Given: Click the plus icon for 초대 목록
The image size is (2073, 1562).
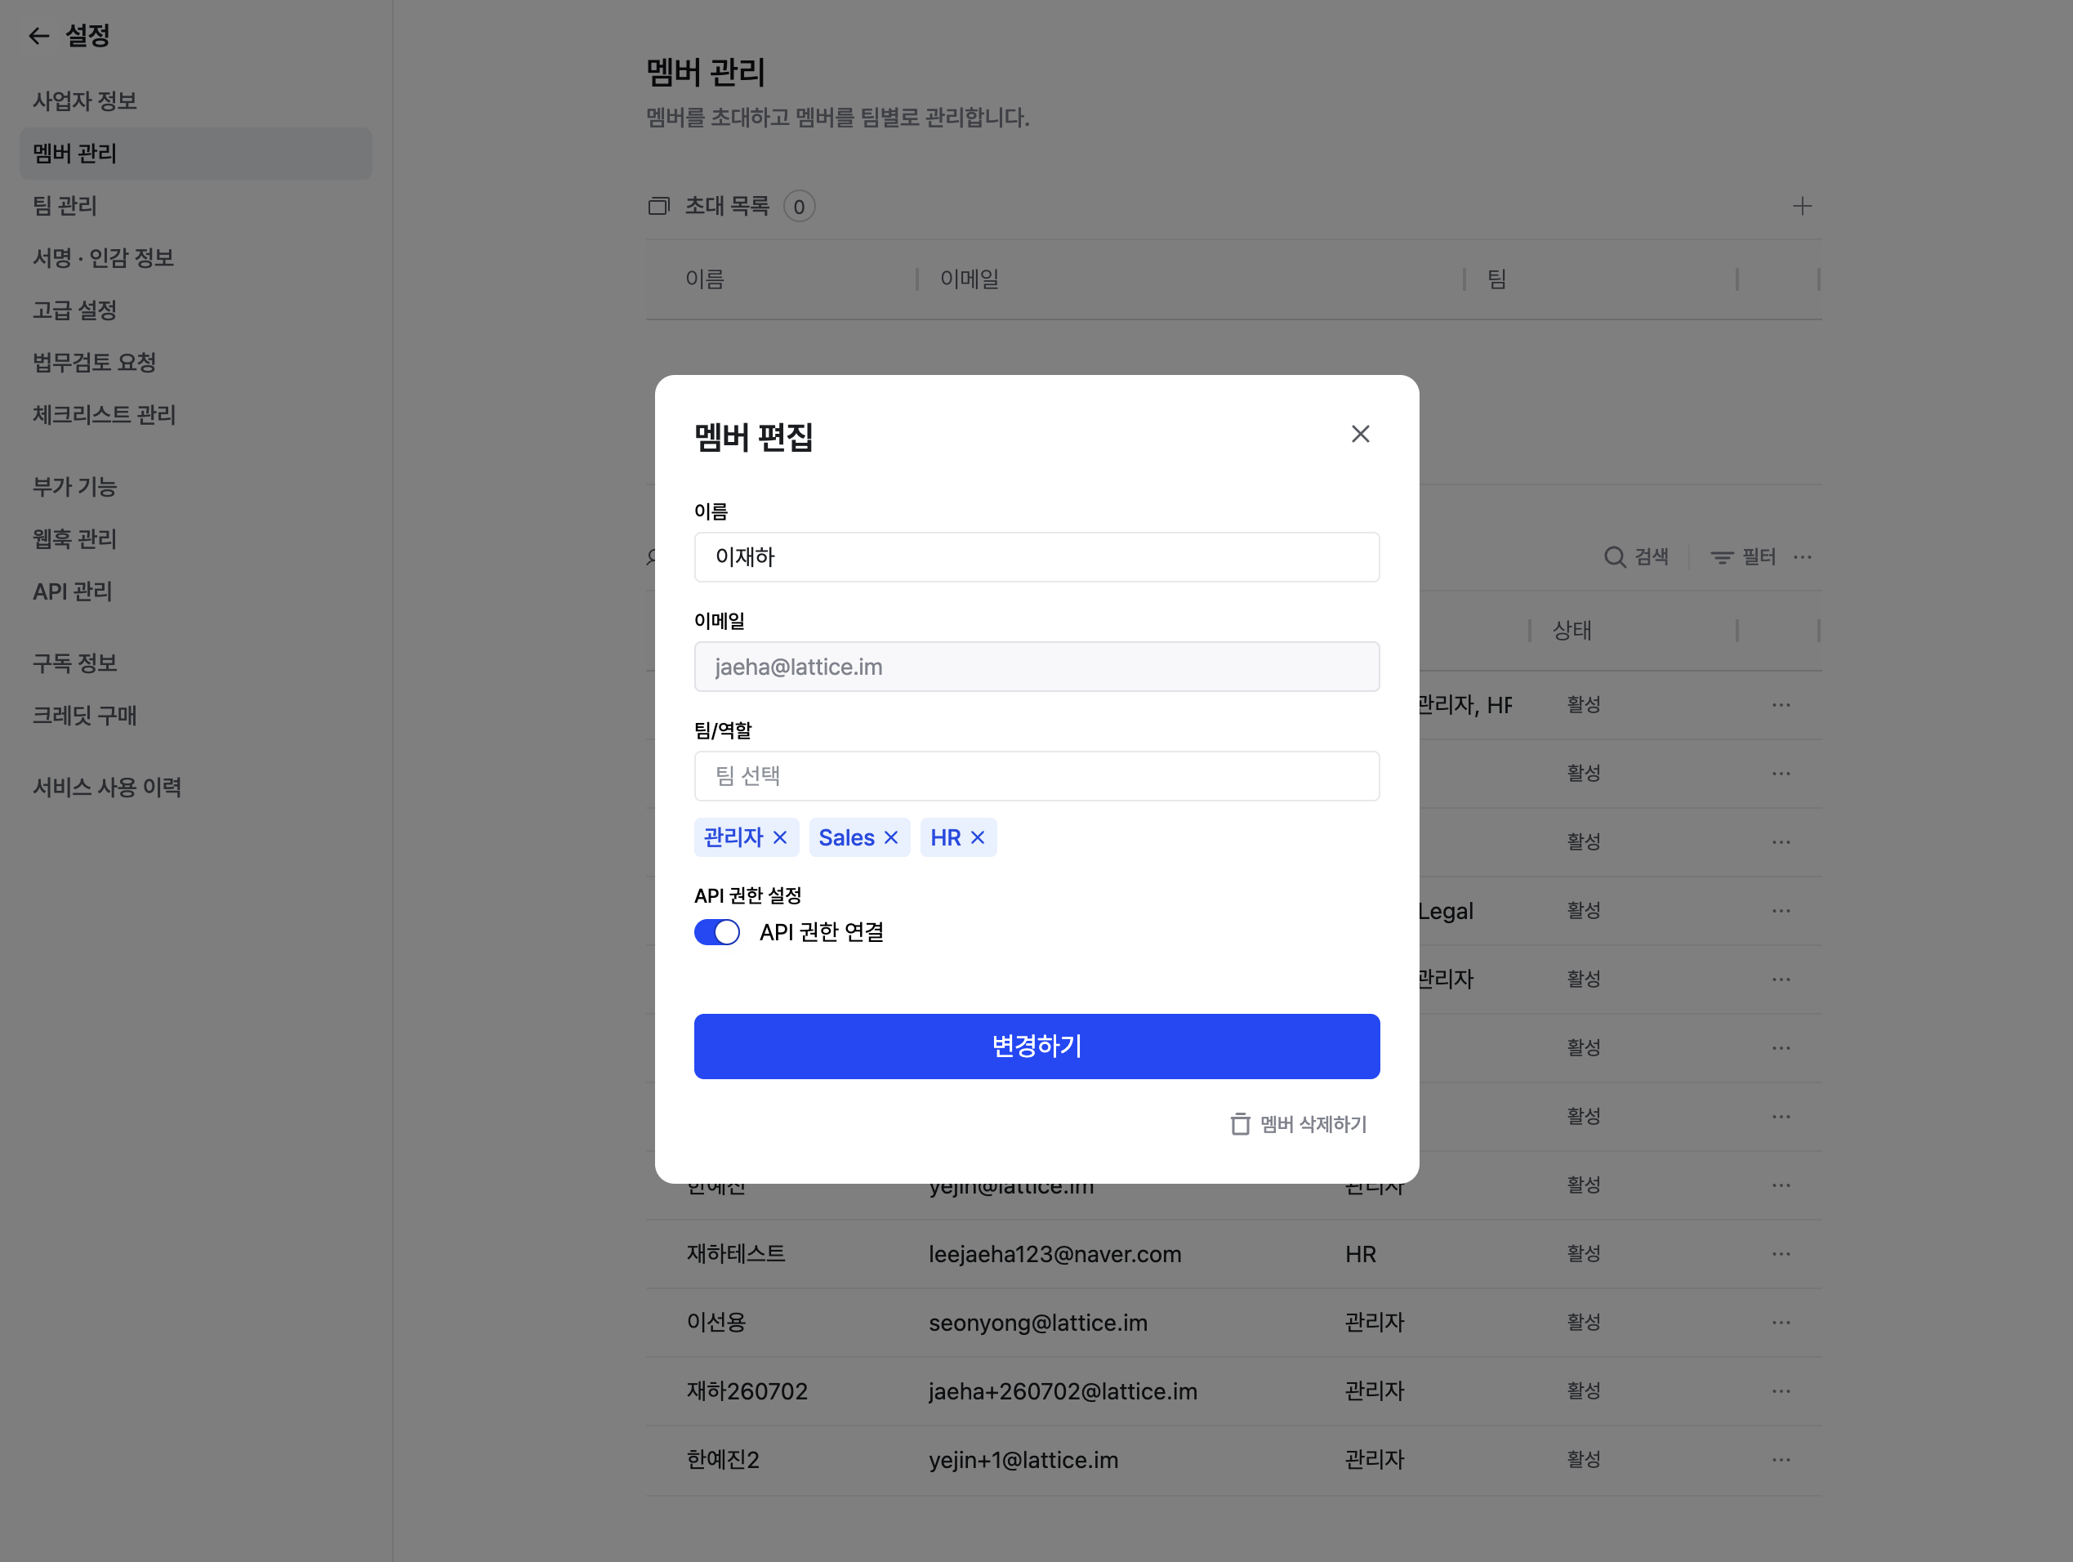Looking at the screenshot, I should click(x=1801, y=206).
